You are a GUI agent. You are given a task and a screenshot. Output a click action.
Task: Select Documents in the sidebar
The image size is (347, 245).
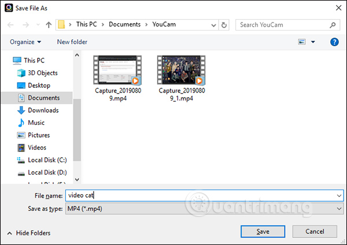pyautogui.click(x=37, y=98)
